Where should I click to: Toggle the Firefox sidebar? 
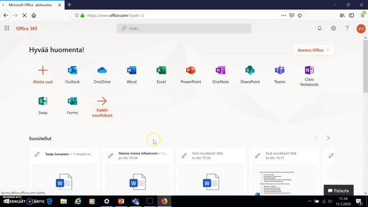(x=351, y=16)
